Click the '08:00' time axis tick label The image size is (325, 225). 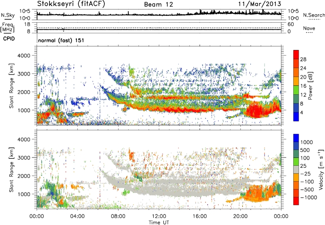point(118,216)
